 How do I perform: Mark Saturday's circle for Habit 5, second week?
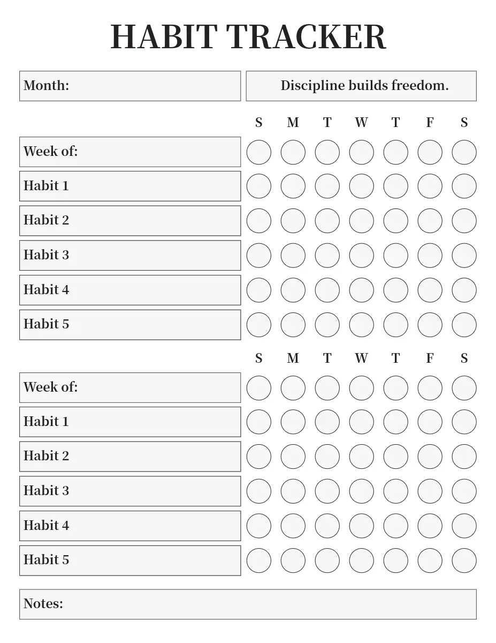tap(464, 560)
